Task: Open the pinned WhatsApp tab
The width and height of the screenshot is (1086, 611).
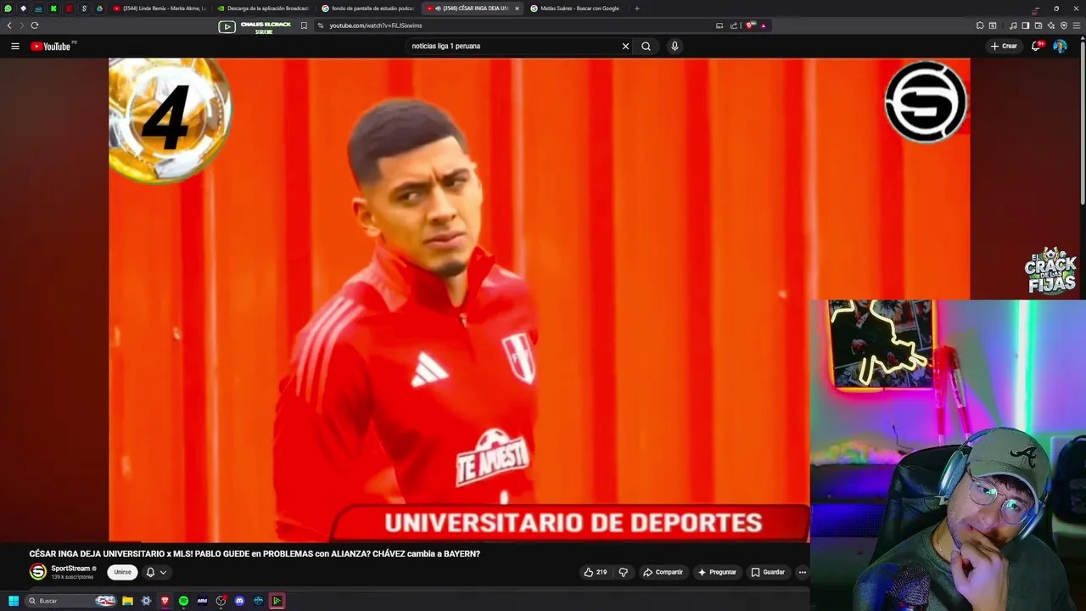Action: [8, 8]
